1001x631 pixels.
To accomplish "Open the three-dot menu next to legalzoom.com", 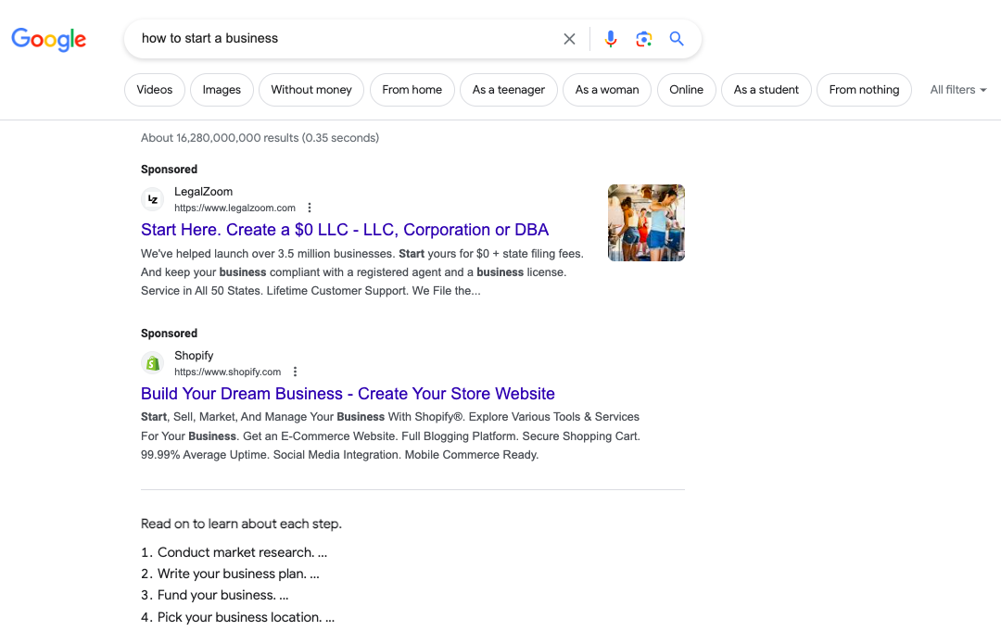I will click(x=310, y=208).
